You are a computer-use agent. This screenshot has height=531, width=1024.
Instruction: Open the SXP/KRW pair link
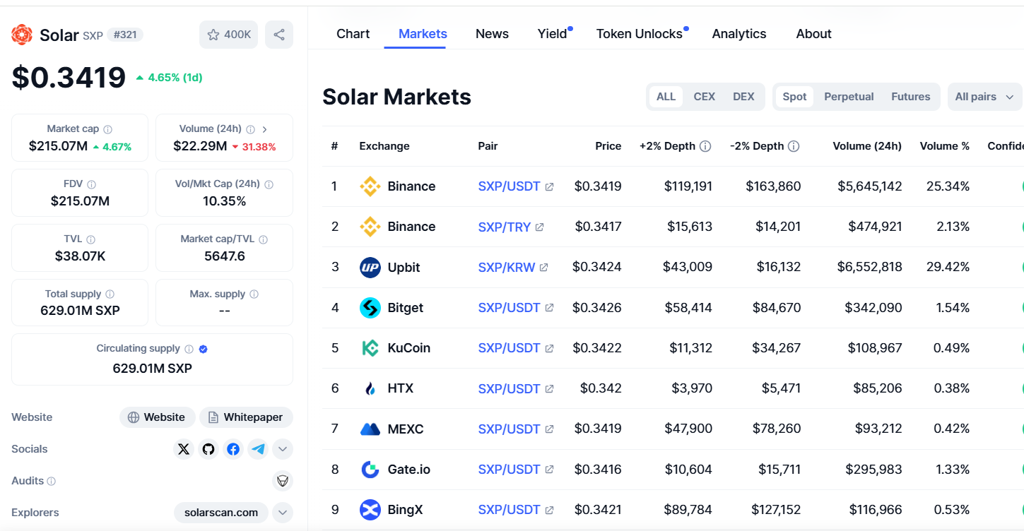click(x=513, y=268)
